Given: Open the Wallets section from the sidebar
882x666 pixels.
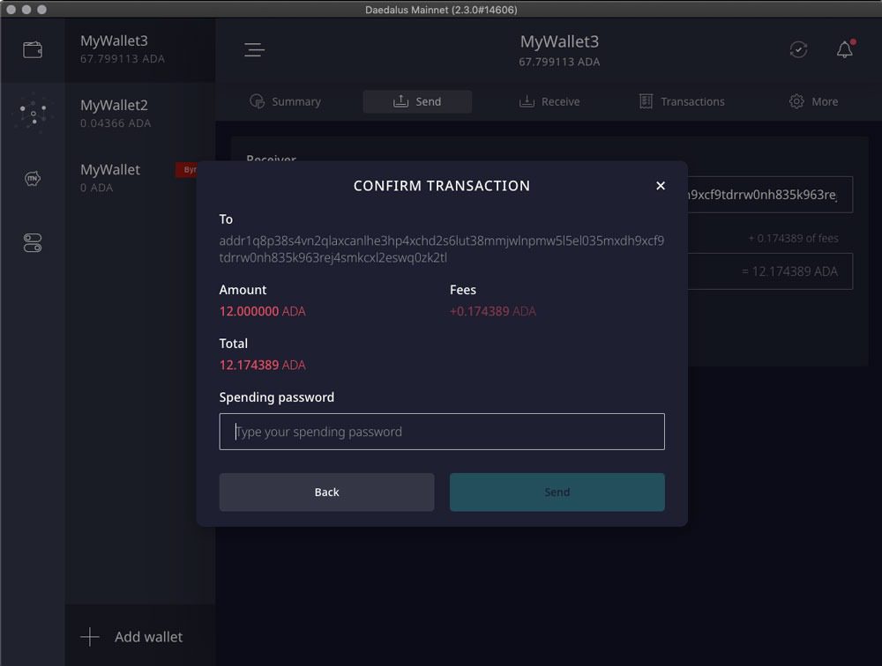Looking at the screenshot, I should pos(32,49).
